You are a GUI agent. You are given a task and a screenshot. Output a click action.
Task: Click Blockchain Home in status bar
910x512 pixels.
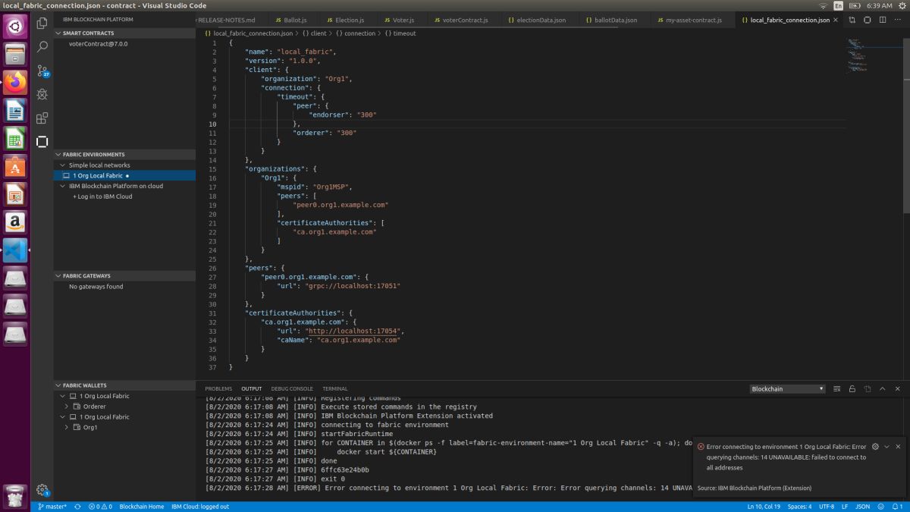(x=141, y=506)
